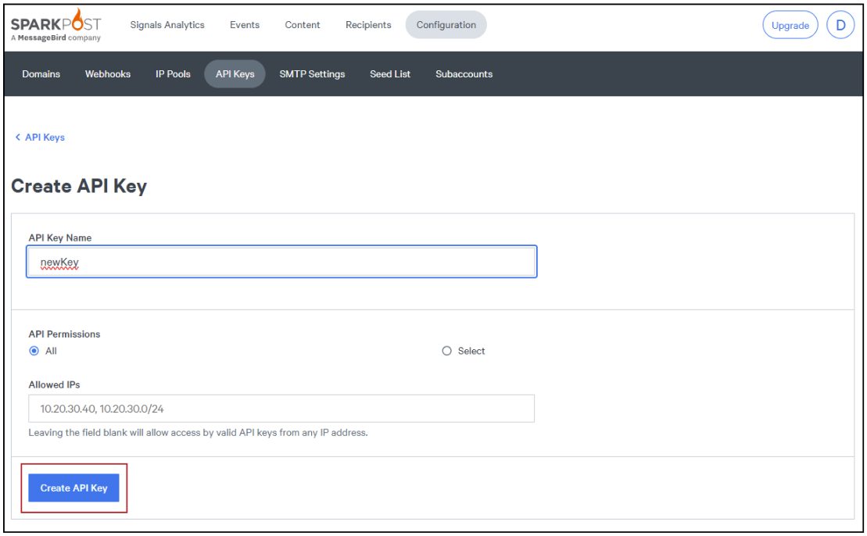Open the Signals Analytics menu
Viewport: 867px width, 536px height.
tap(167, 25)
